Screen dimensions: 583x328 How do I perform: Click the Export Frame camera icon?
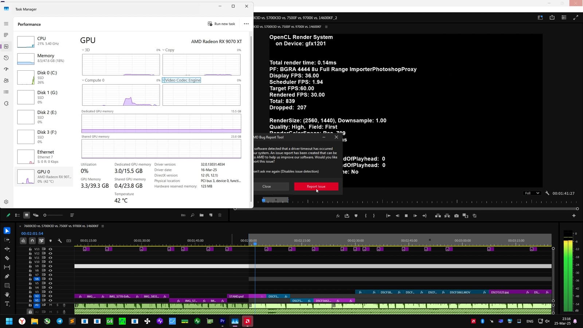click(456, 216)
